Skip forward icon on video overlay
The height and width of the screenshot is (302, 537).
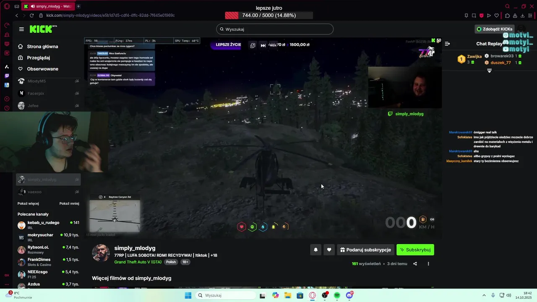tap(263, 45)
